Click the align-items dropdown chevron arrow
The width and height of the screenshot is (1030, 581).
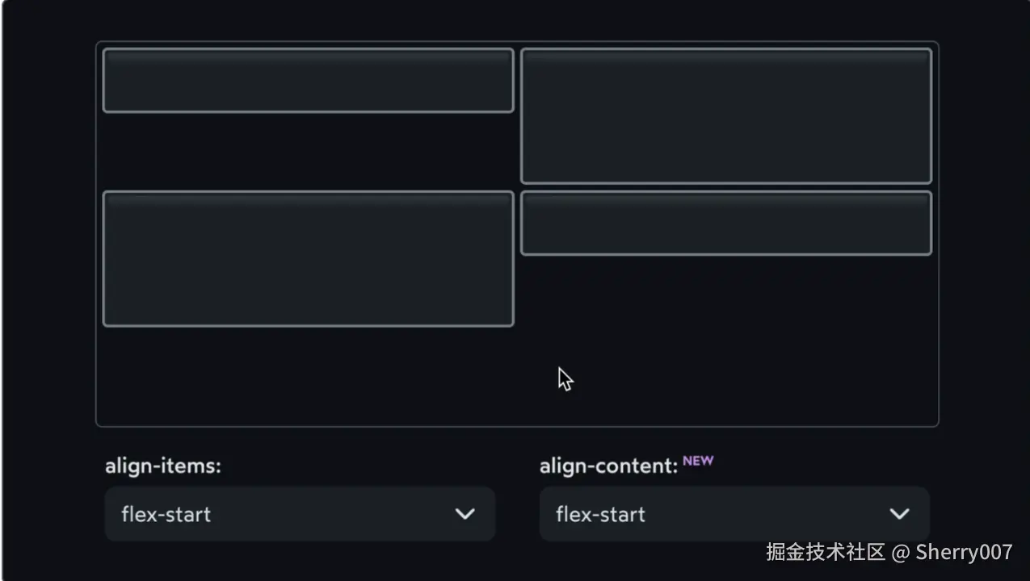point(465,514)
